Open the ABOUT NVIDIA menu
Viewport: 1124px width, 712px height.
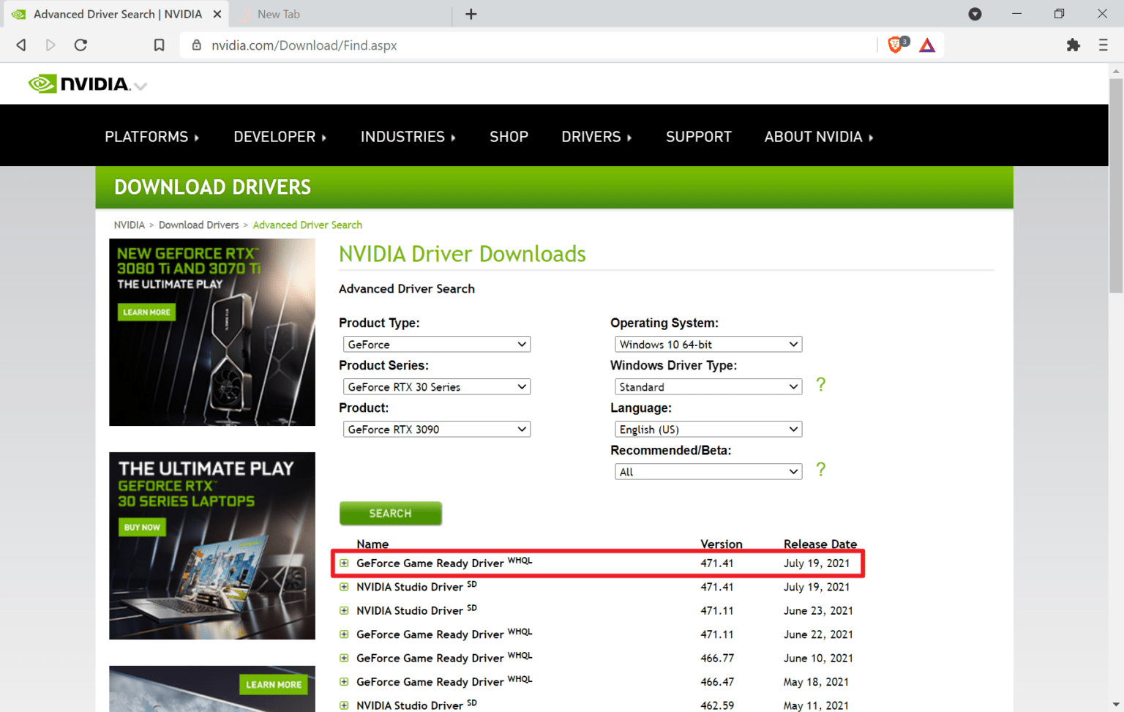(x=819, y=137)
